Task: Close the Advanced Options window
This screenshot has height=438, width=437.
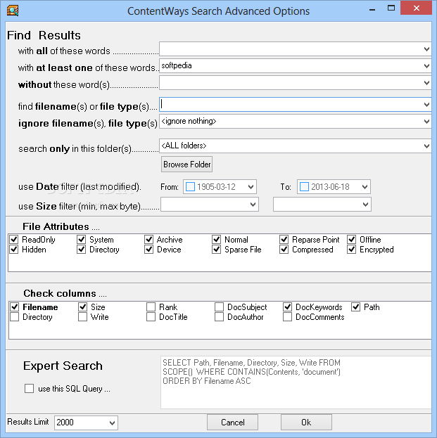Action: (x=417, y=8)
